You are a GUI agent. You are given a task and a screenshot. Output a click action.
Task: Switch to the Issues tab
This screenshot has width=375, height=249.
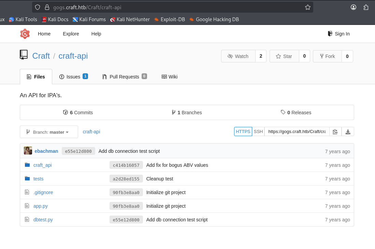coord(73,77)
